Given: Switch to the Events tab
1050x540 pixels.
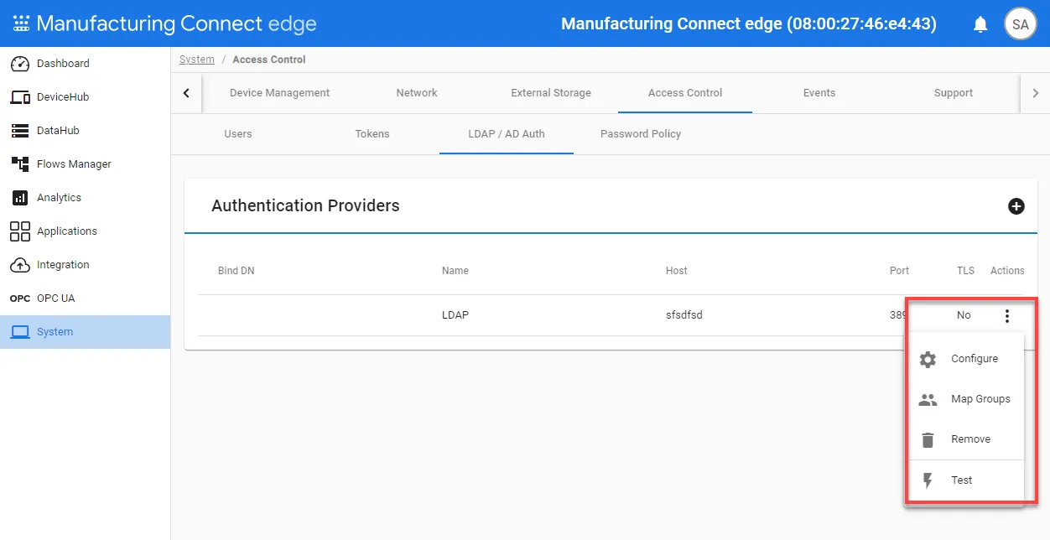Looking at the screenshot, I should (819, 93).
